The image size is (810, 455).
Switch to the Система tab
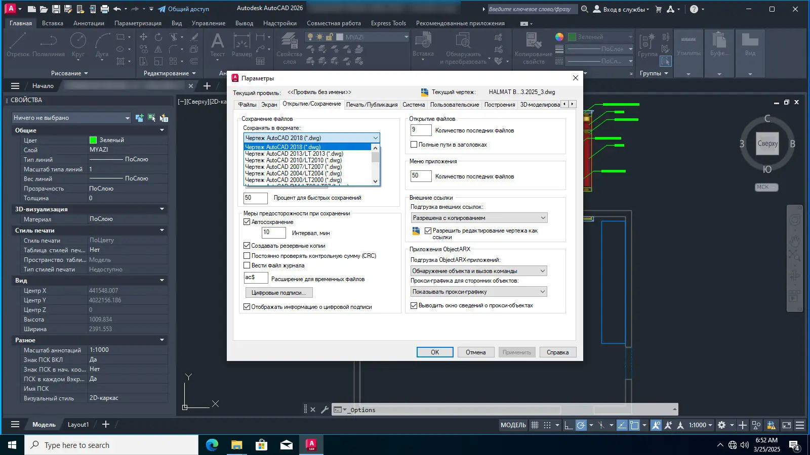(414, 105)
